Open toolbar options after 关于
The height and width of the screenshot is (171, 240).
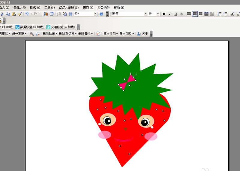click(x=151, y=34)
